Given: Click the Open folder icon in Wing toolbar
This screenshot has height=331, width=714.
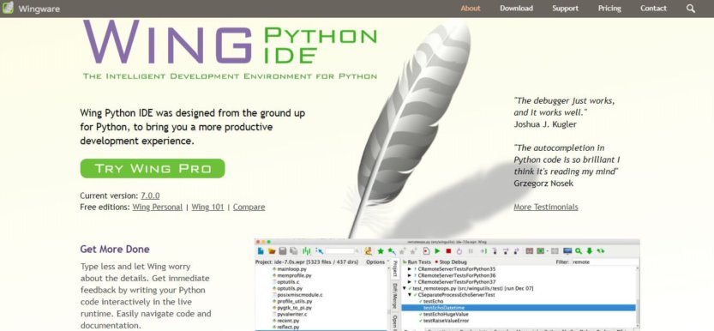Looking at the screenshot, I should pos(272,251).
